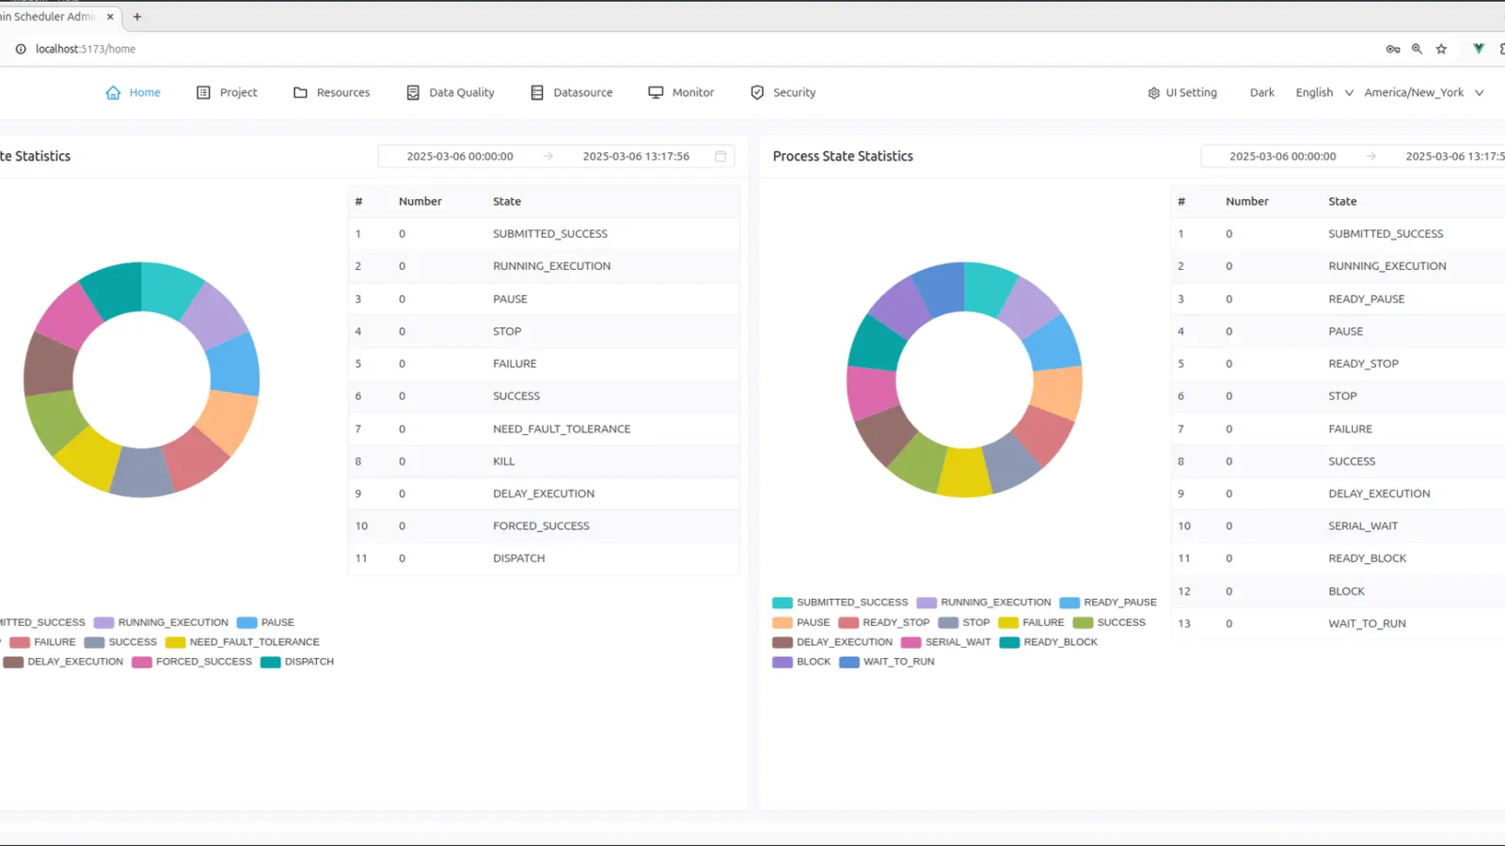Click the Home house icon
This screenshot has height=846, width=1505.
(113, 92)
